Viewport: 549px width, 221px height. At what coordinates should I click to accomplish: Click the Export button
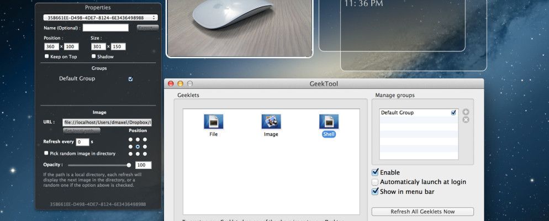click(148, 28)
